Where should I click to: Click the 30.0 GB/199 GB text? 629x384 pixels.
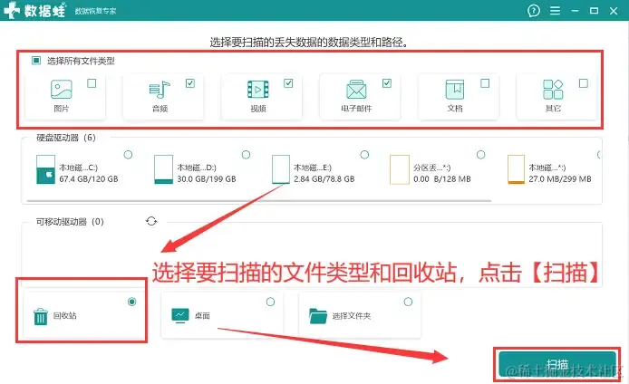tap(207, 179)
